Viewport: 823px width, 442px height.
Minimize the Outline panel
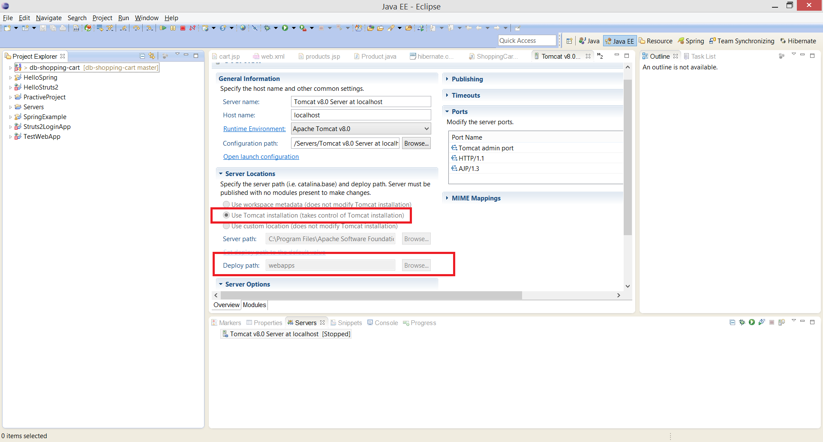coord(802,55)
